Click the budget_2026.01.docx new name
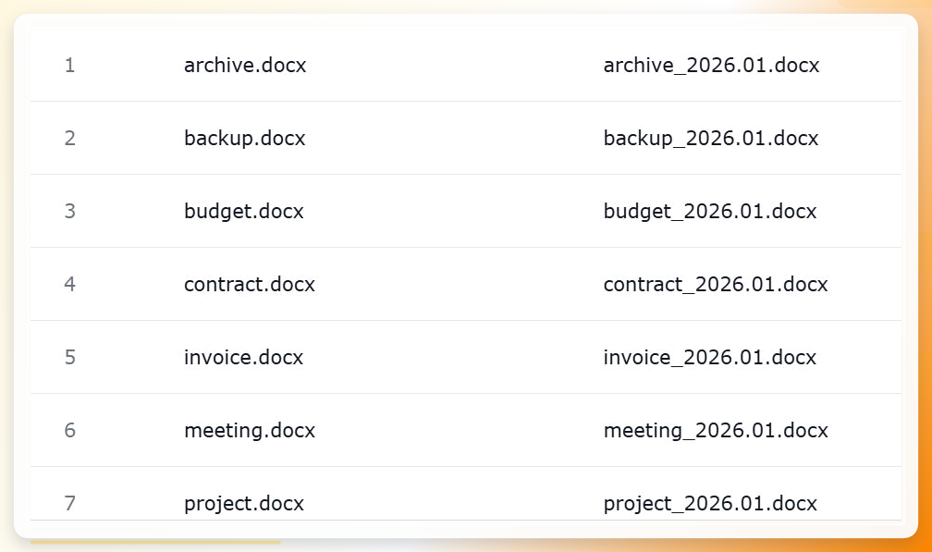932x552 pixels. [x=710, y=211]
